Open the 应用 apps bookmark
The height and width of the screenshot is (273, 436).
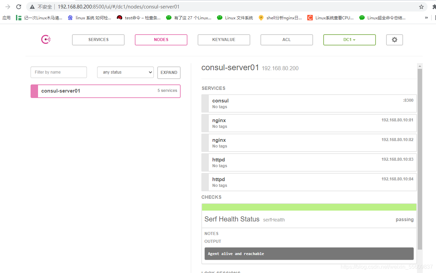(x=6, y=18)
